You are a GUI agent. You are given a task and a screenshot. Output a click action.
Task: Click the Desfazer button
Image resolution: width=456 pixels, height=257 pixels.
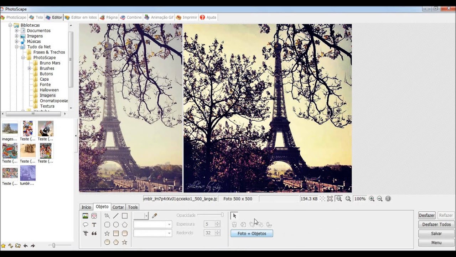(427, 215)
